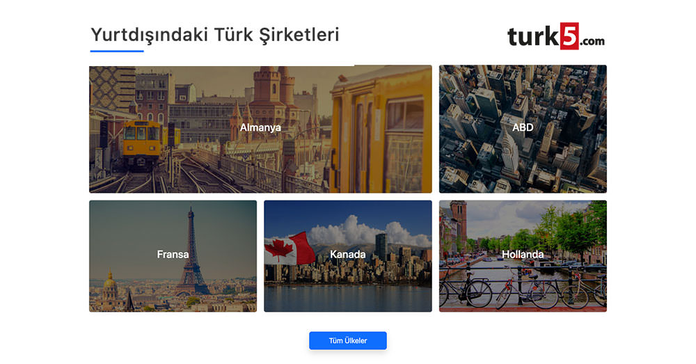This screenshot has width=696, height=364.
Task: Click the bicycles in the Hollanda tile
Action: tap(523, 289)
